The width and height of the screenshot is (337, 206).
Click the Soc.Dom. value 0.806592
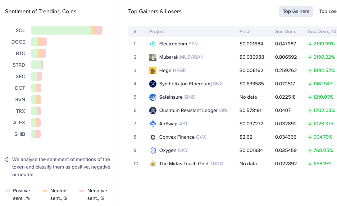(286, 57)
